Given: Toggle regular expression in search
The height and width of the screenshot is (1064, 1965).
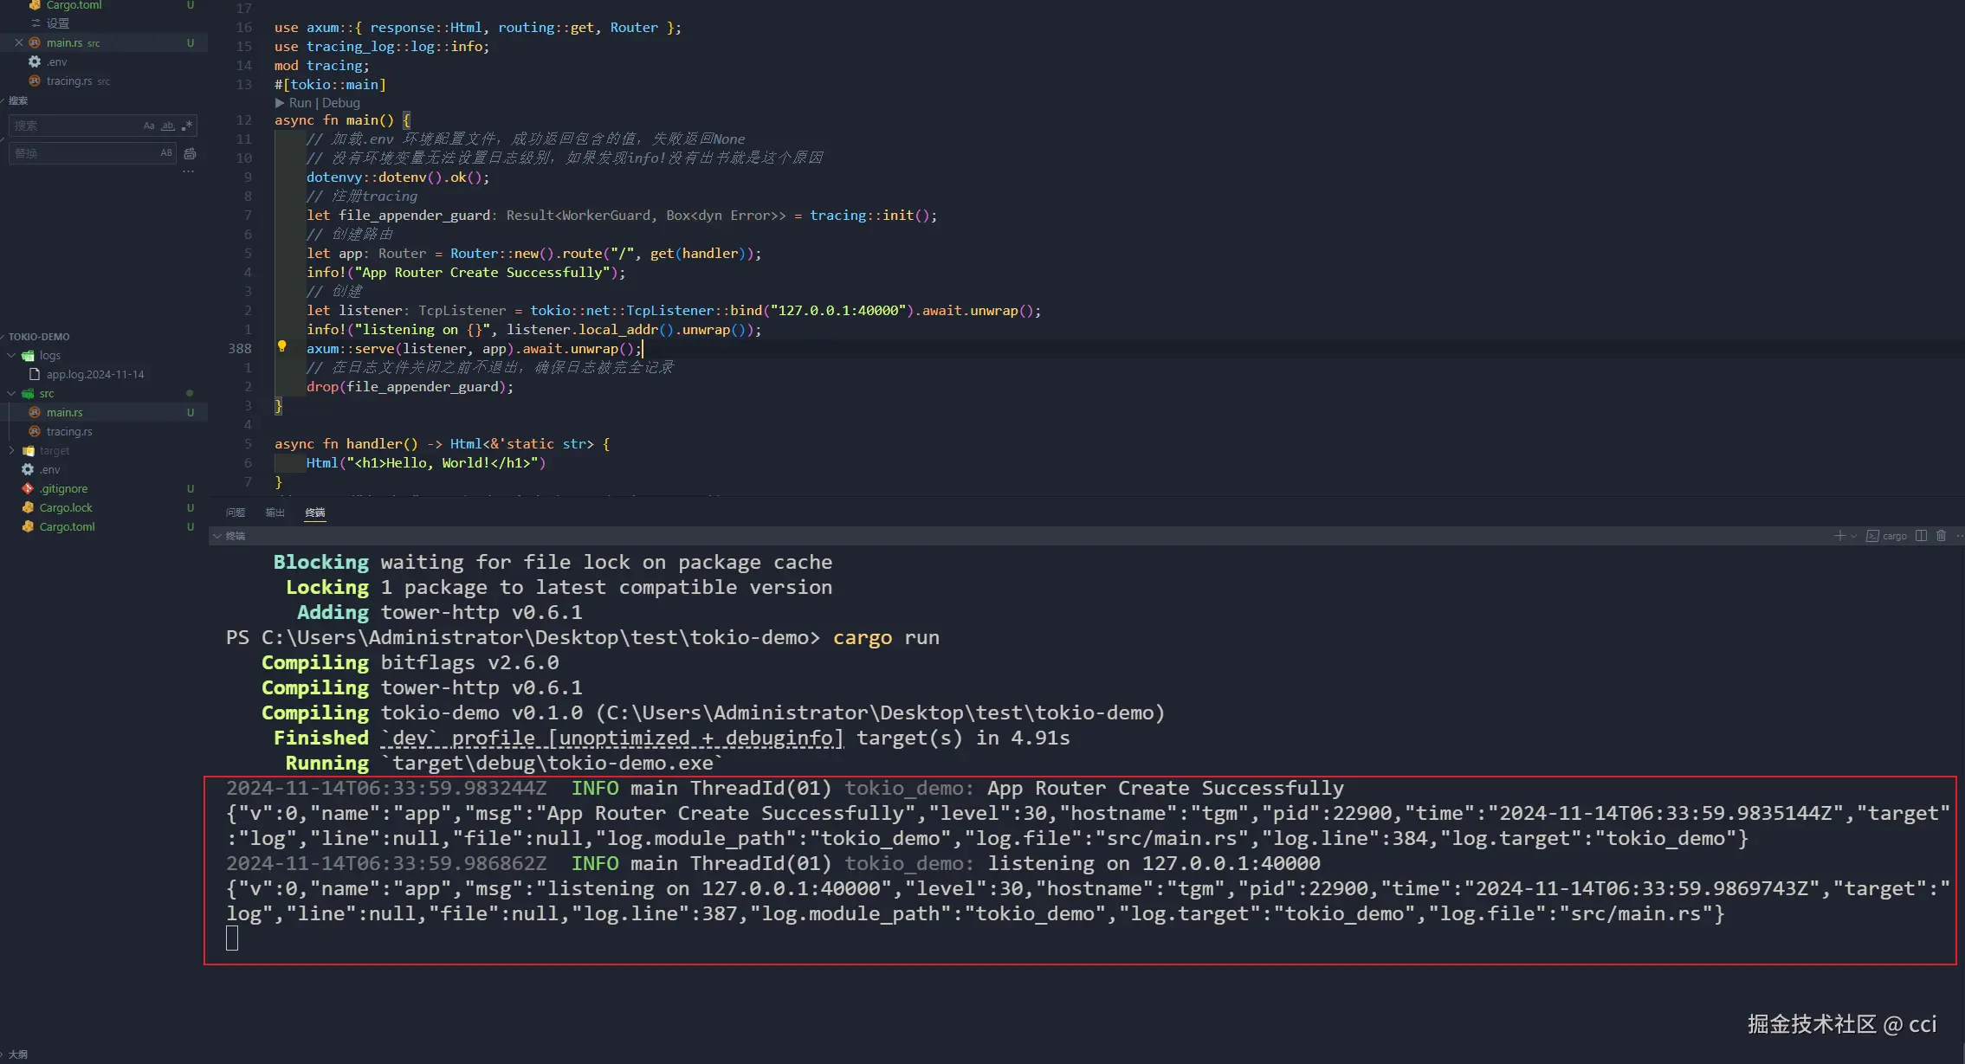Looking at the screenshot, I should [186, 126].
